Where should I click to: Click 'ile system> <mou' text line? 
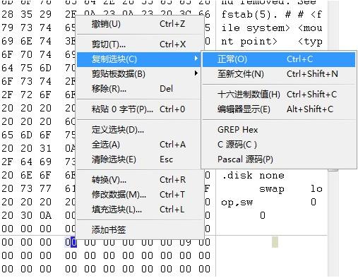tap(271, 28)
